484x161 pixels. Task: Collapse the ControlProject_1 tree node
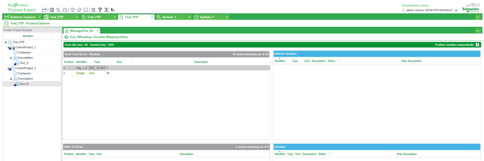point(9,47)
